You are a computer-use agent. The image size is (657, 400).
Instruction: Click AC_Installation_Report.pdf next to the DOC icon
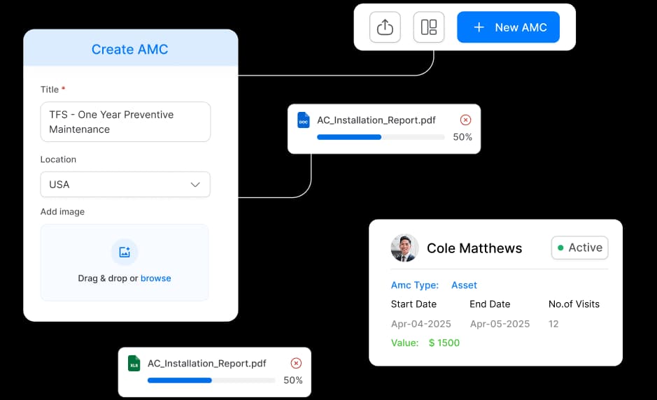[376, 120]
